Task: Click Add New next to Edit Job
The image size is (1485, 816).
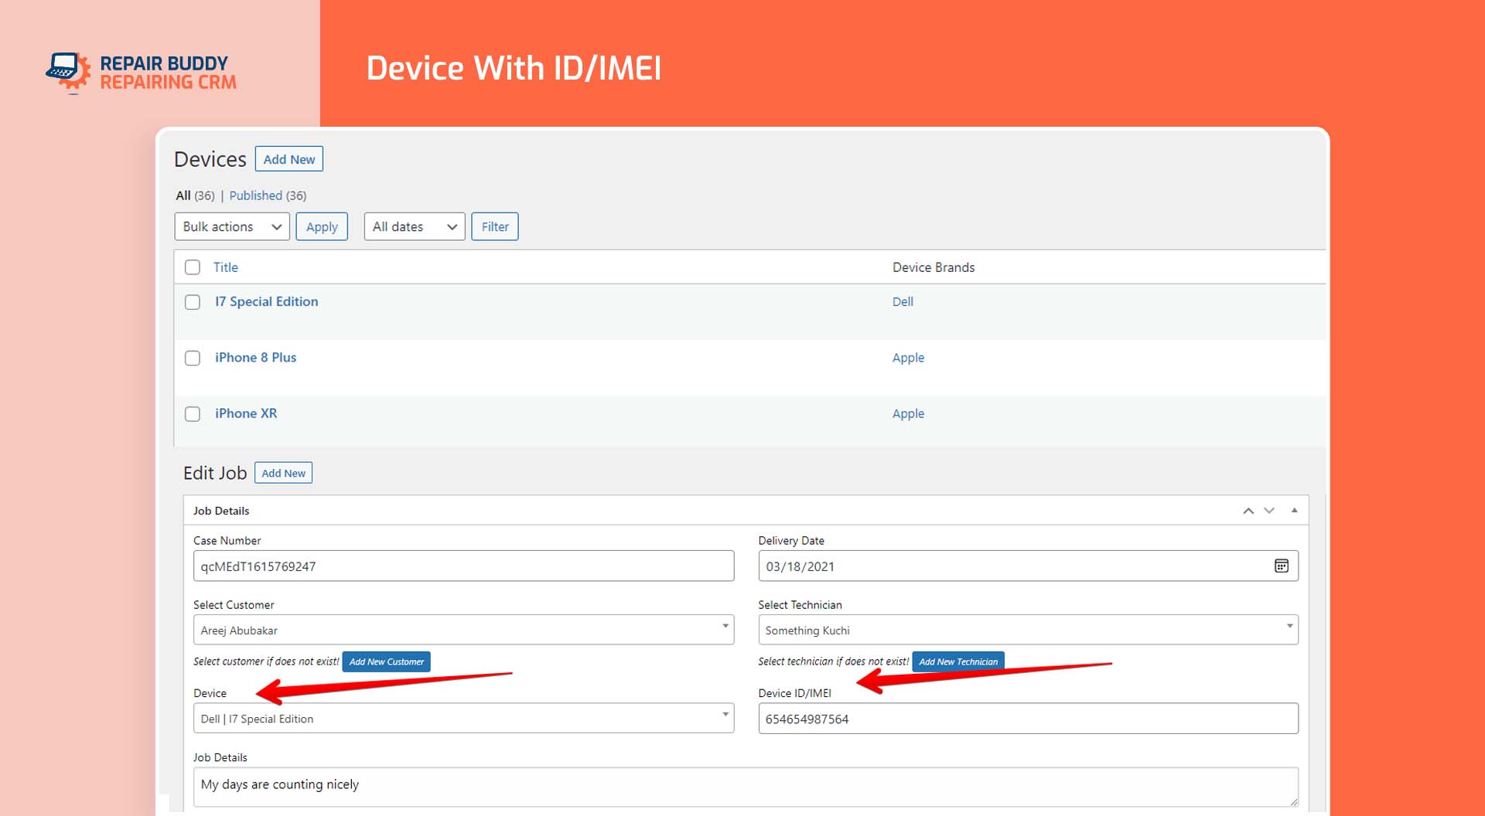Action: (x=283, y=473)
